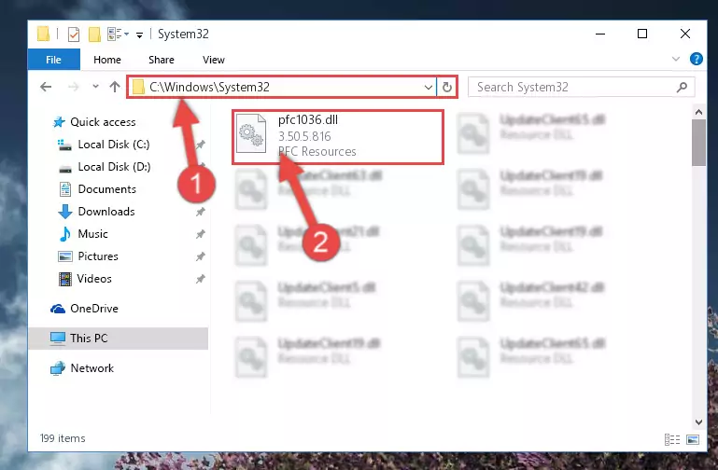
Task: Expand the ribbon with the chevron
Action: pos(675,59)
